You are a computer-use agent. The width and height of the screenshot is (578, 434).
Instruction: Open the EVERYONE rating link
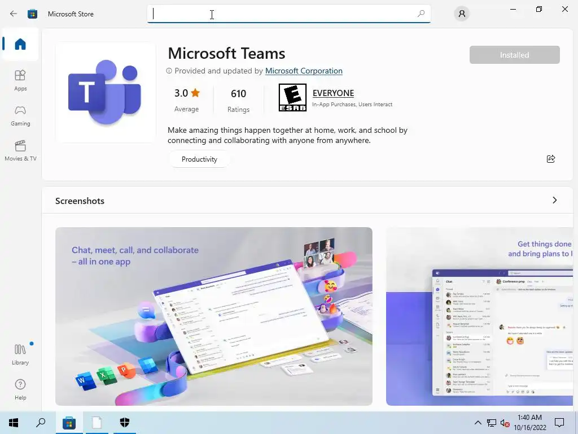[333, 93]
